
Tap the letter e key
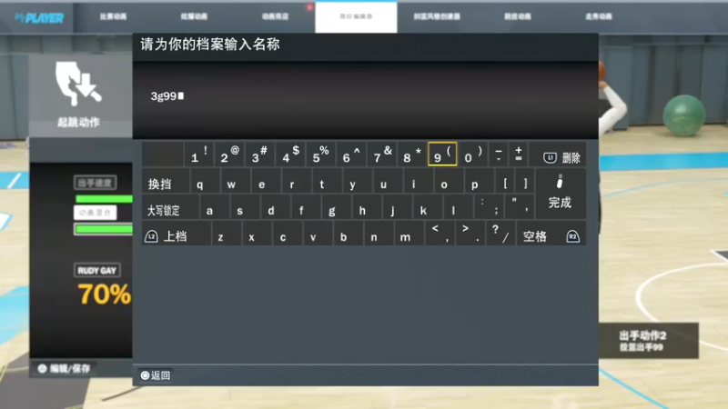point(266,181)
